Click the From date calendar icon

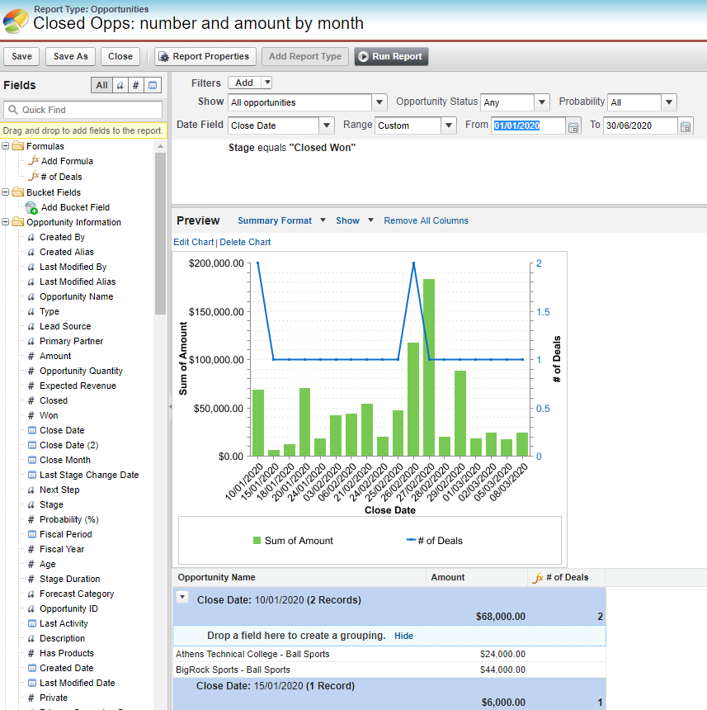(x=573, y=126)
